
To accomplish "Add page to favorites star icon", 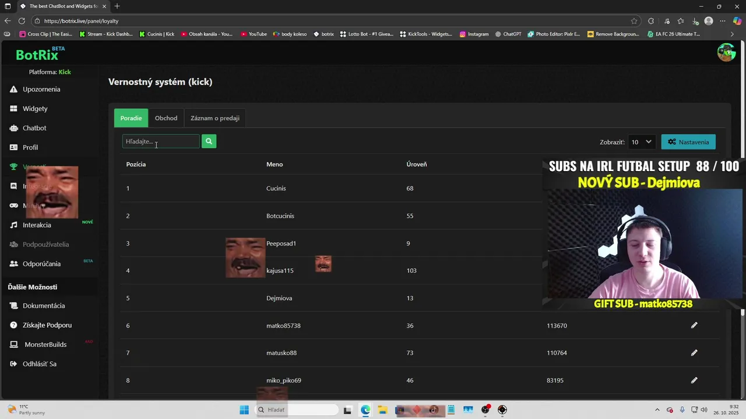I will [x=634, y=21].
